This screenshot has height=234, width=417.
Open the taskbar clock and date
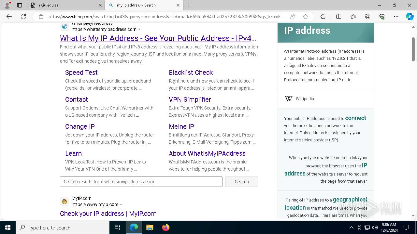coord(389,227)
